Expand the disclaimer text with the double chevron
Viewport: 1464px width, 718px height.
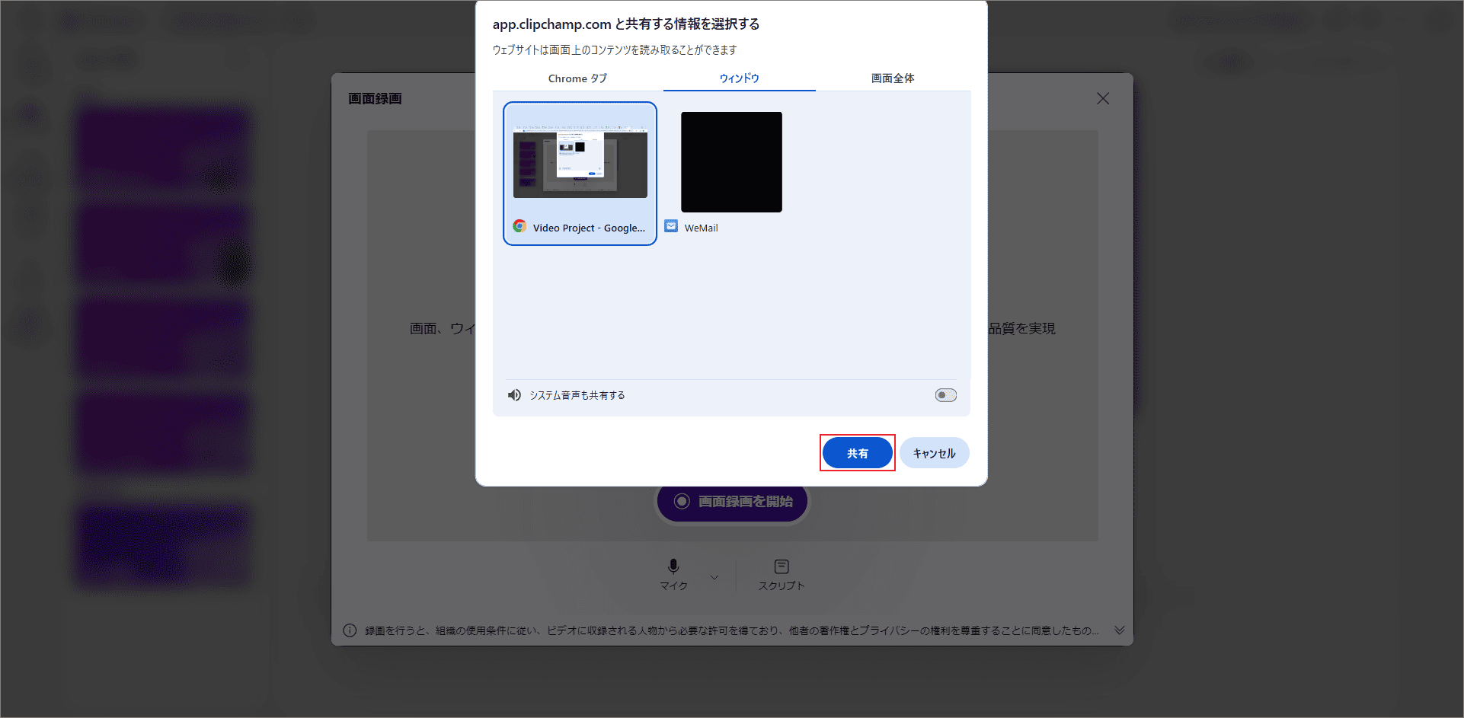1120,630
